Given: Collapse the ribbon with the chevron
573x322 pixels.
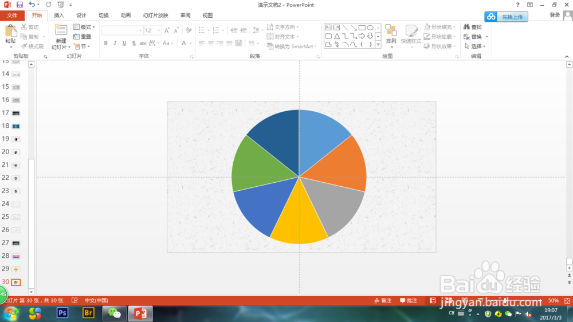Looking at the screenshot, I should 567,57.
